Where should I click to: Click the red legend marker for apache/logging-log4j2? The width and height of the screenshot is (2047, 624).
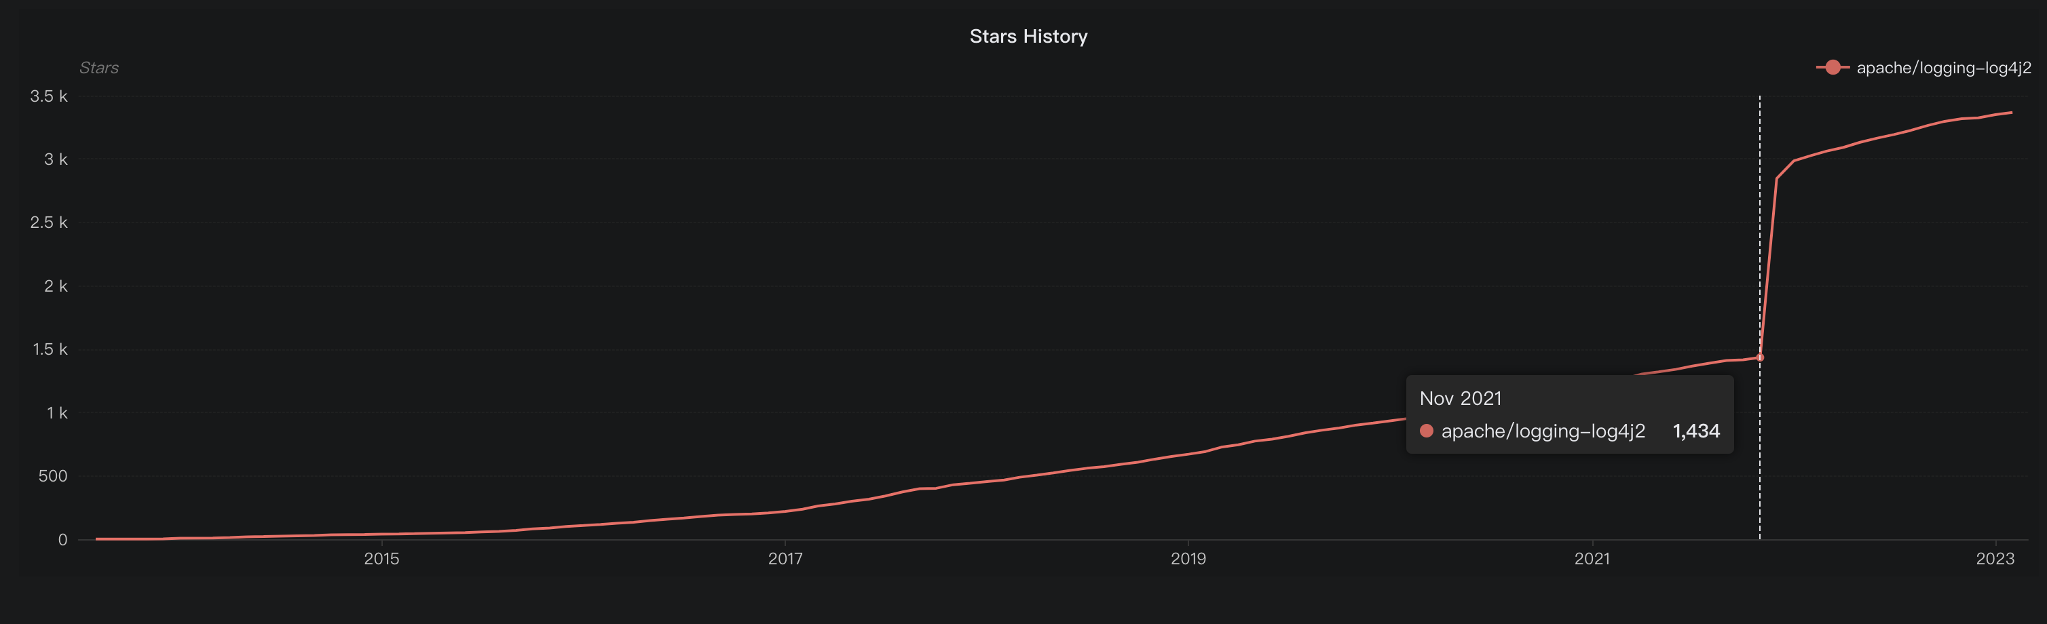(1833, 67)
